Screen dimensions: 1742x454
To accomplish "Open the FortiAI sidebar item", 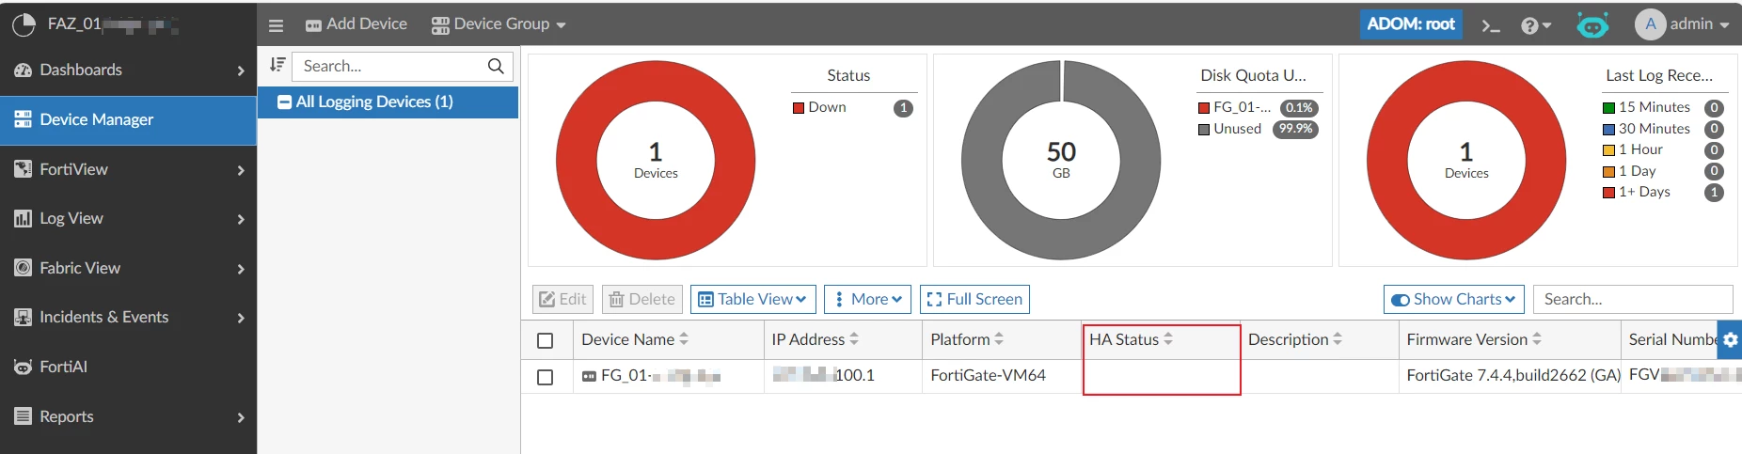I will [128, 367].
